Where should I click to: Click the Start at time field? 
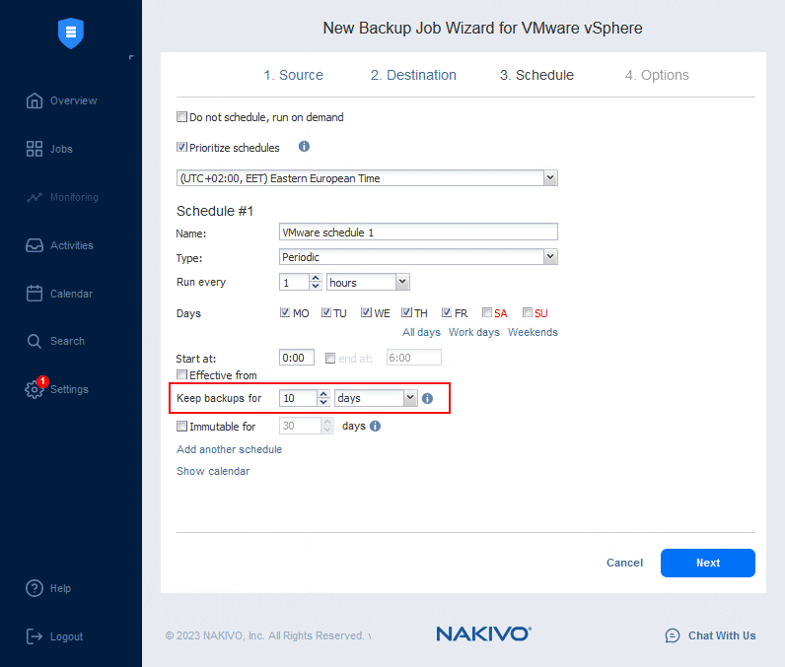pos(297,358)
